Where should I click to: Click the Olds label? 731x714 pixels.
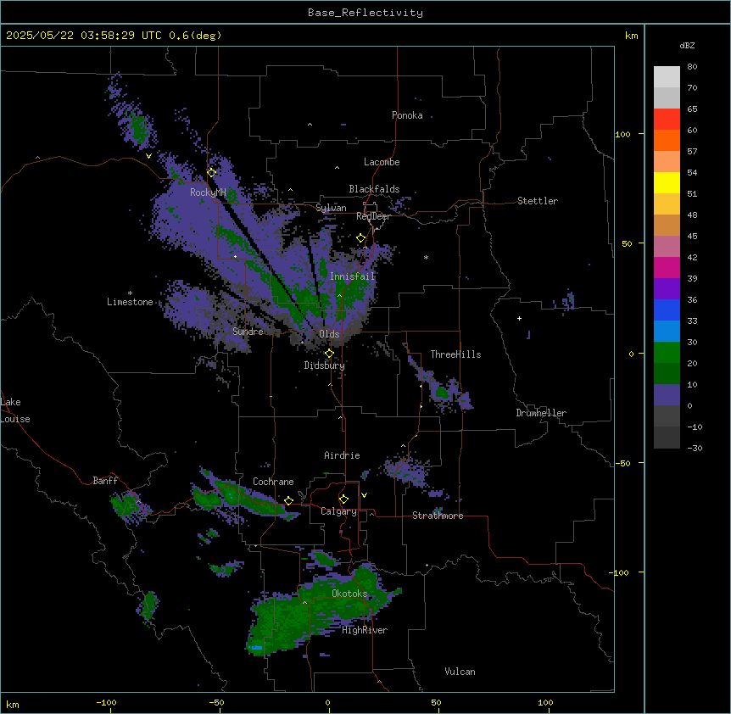[x=329, y=334]
